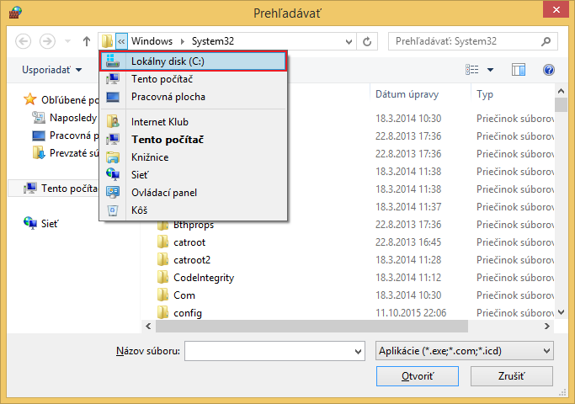This screenshot has height=404, width=575.
Task: Click horizontal scrollbar left arrow
Action: pos(148,326)
